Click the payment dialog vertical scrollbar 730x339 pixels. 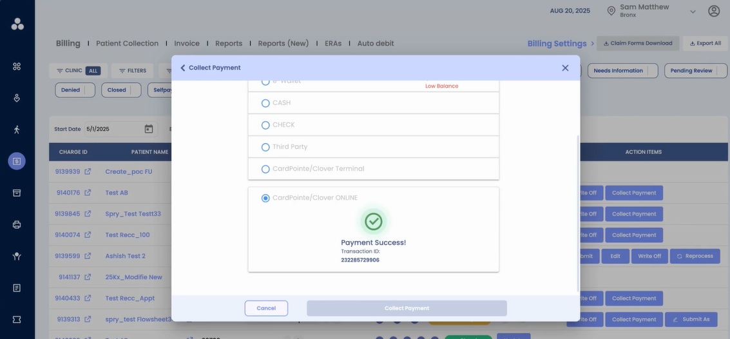[578, 213]
